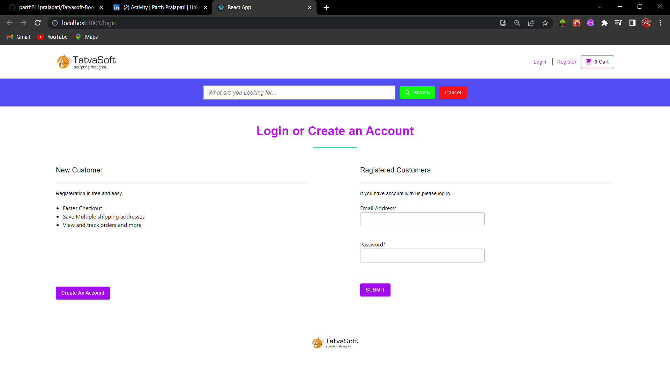
Task: Open the Extensions puzzle-piece menu
Action: pos(605,23)
